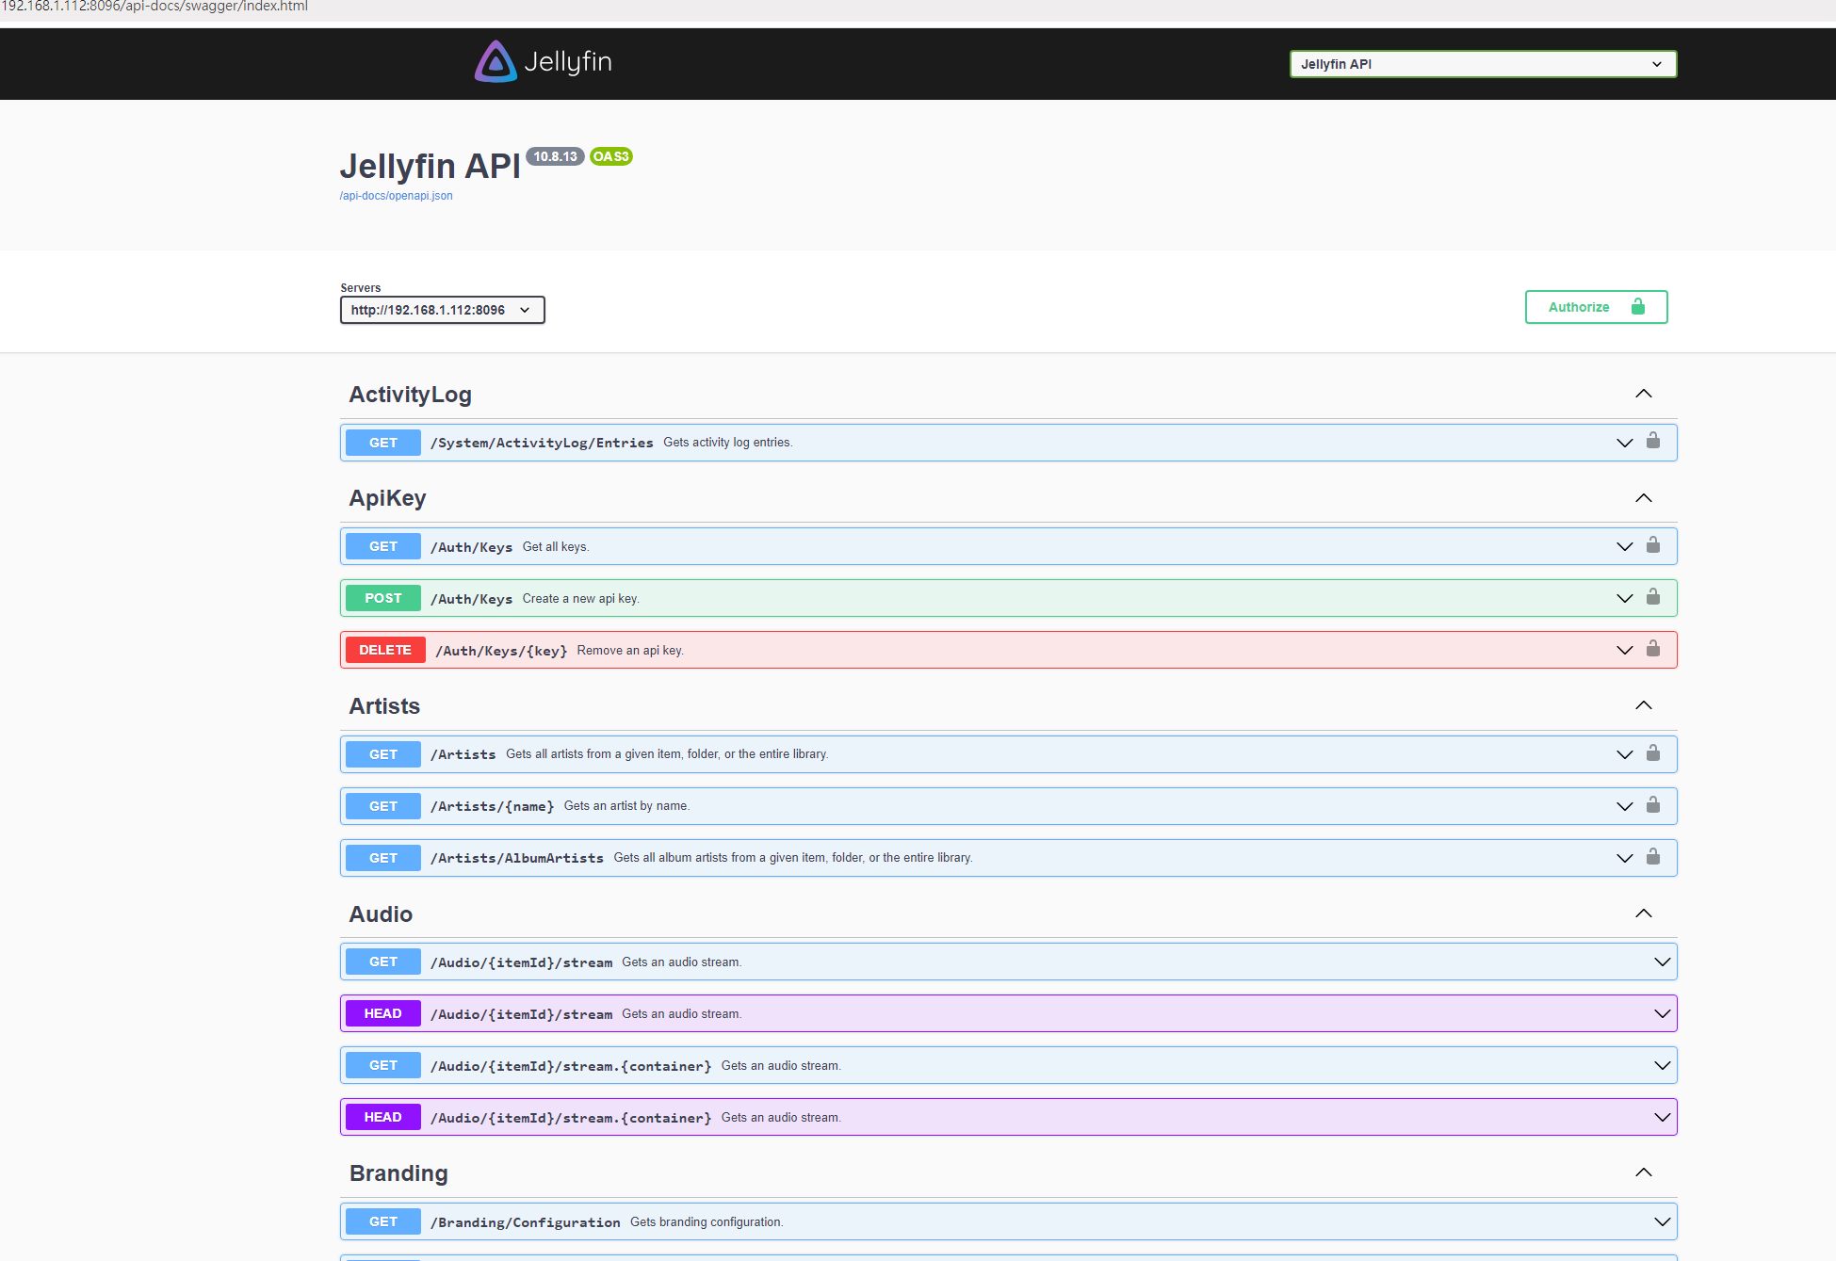Image resolution: width=1836 pixels, height=1261 pixels.
Task: Open the /api-docs/openapi.json link
Action: 396,196
